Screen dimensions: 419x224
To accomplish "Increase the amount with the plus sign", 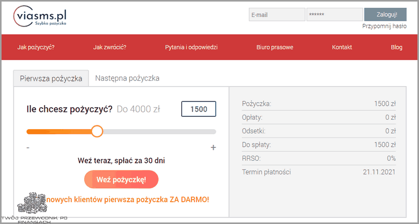I will pyautogui.click(x=213, y=147).
